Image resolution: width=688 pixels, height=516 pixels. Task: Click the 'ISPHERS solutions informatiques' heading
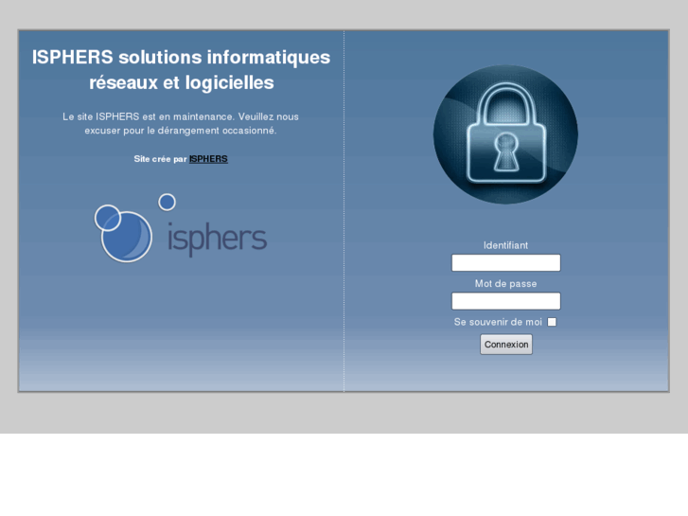tap(181, 70)
